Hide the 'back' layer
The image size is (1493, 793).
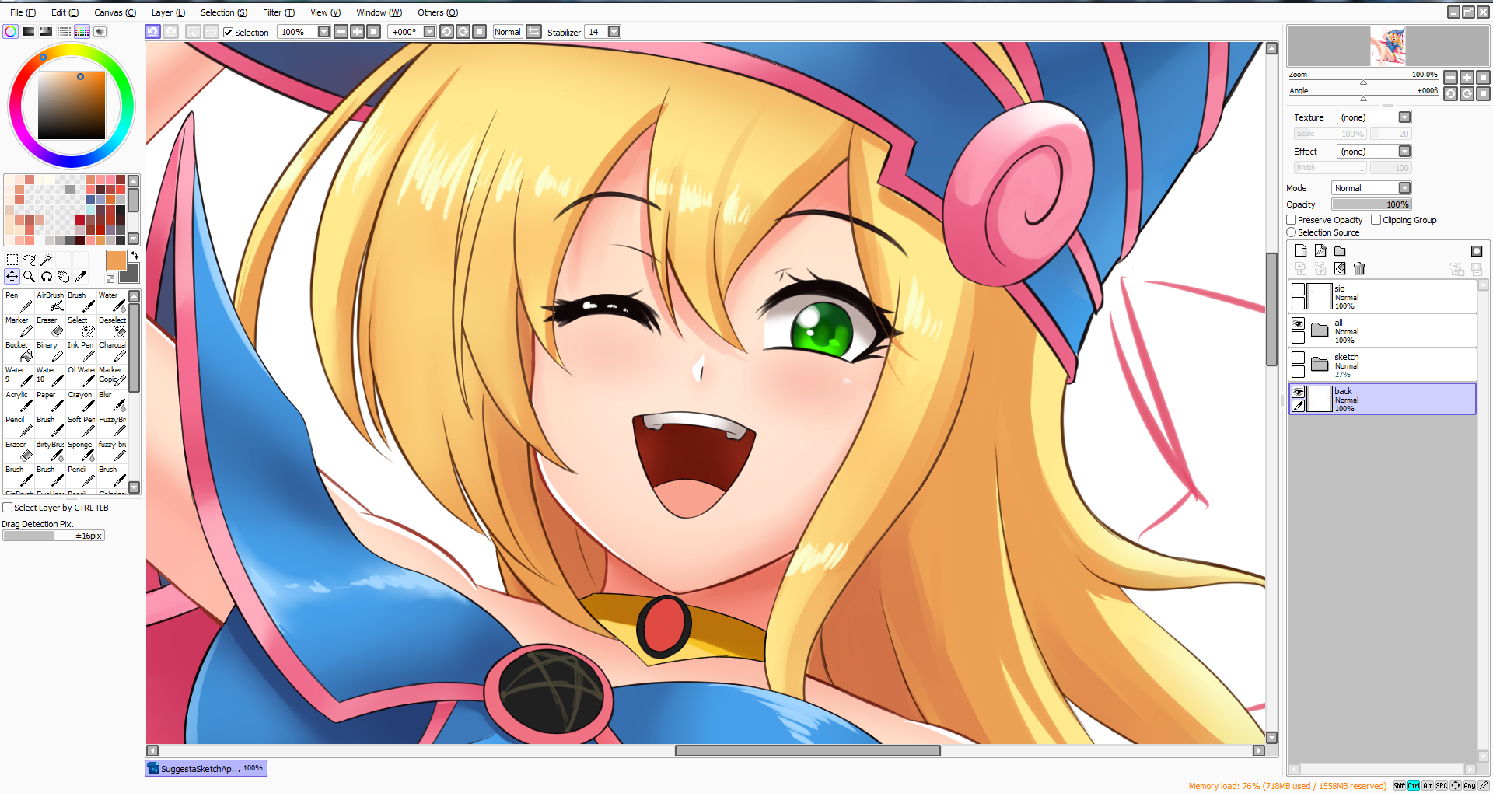pos(1299,393)
